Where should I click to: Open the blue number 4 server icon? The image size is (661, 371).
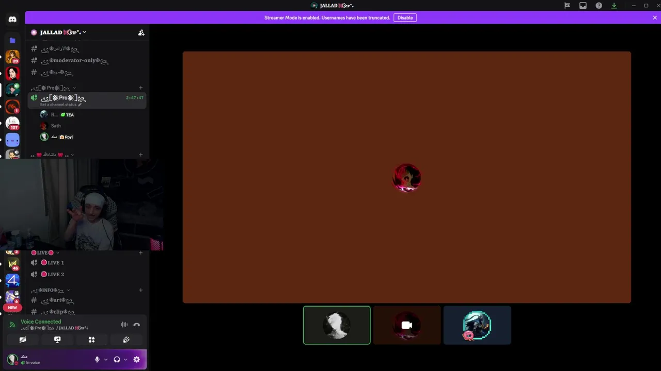click(12, 280)
